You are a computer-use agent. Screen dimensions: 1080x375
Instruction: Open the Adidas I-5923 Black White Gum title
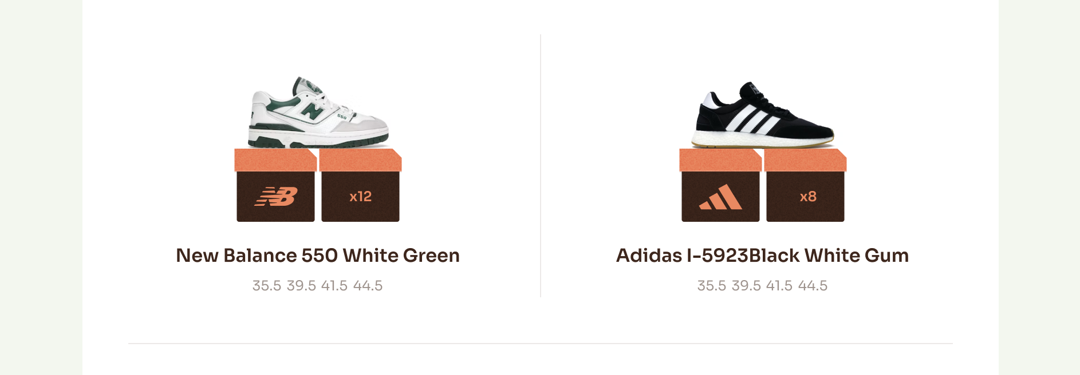[762, 256]
